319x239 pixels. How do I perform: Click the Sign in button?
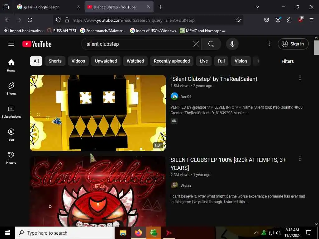coord(293,44)
